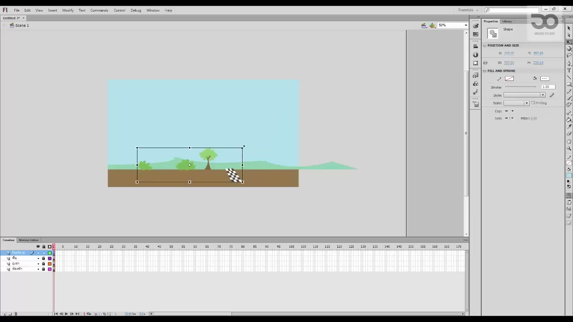This screenshot has width=573, height=322.
Task: Select the Lasso tool
Action: [x=569, y=56]
